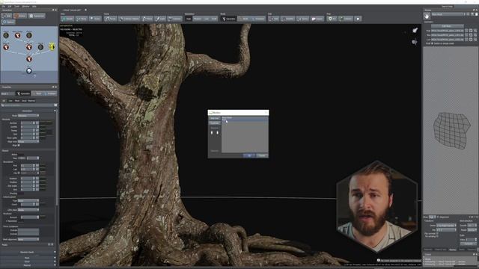479x269 pixels.
Task: Open the Freehand tab in Properties panel
Action: pos(50,93)
